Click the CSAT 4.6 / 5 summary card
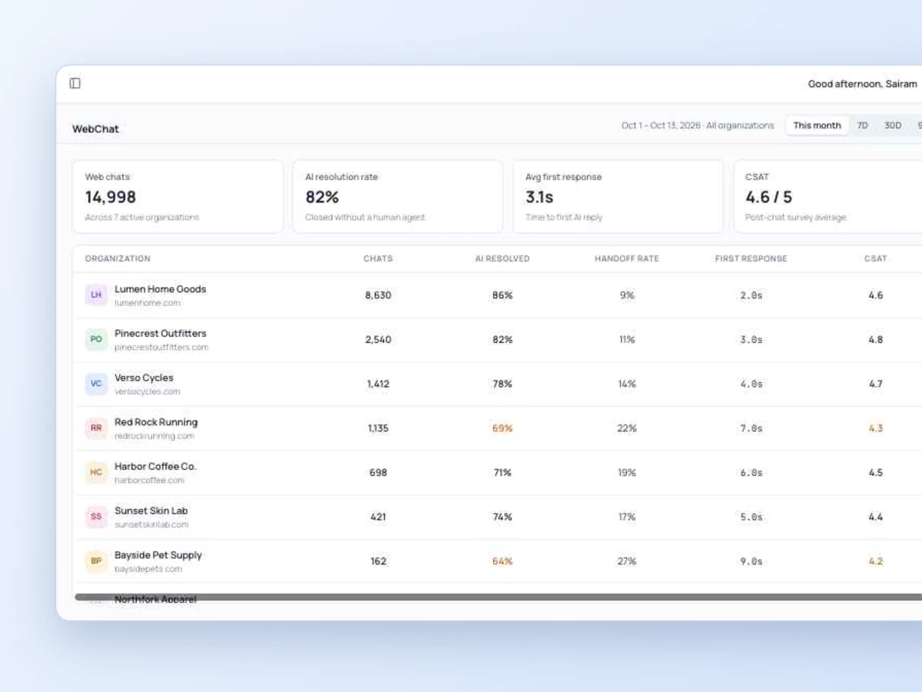922x692 pixels. [x=828, y=197]
